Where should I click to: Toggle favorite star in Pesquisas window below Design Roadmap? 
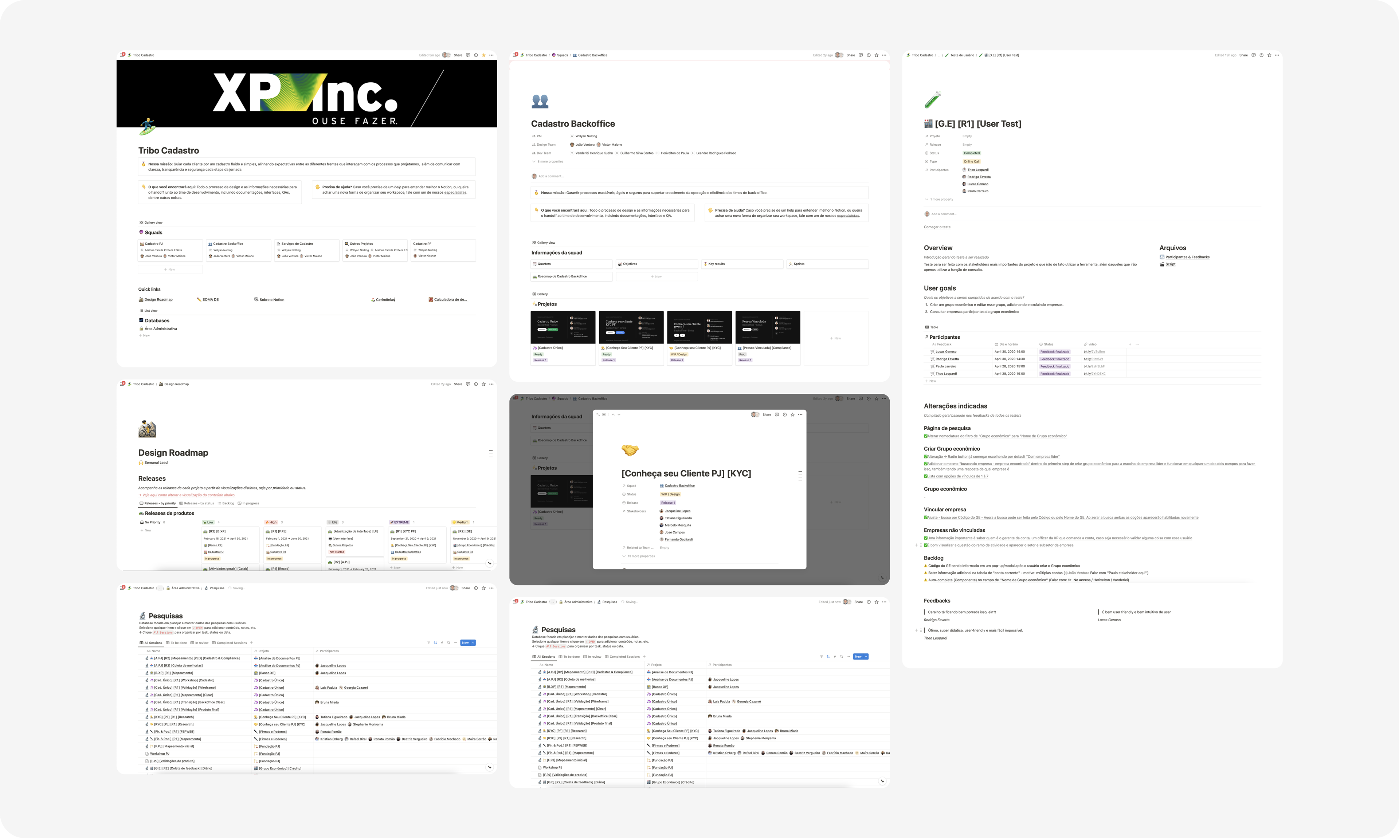(483, 588)
